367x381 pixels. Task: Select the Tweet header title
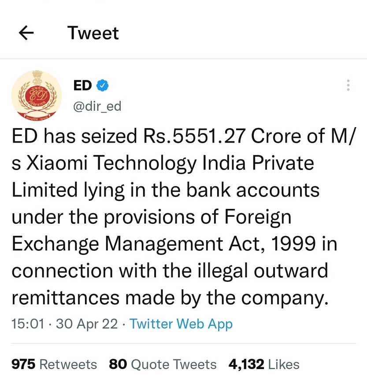[93, 33]
